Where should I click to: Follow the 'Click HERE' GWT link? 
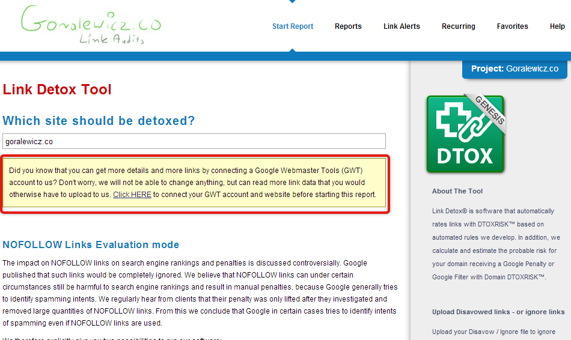coord(132,195)
